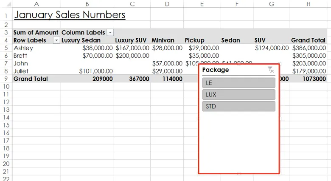The image size is (331, 181).
Task: Click the Ashley row label cell
Action: (23, 48)
